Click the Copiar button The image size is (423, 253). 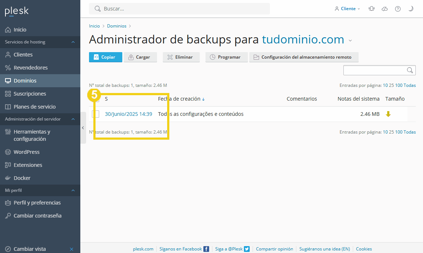click(x=106, y=57)
